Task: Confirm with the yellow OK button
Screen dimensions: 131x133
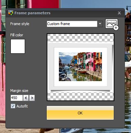Action: pos(80,113)
